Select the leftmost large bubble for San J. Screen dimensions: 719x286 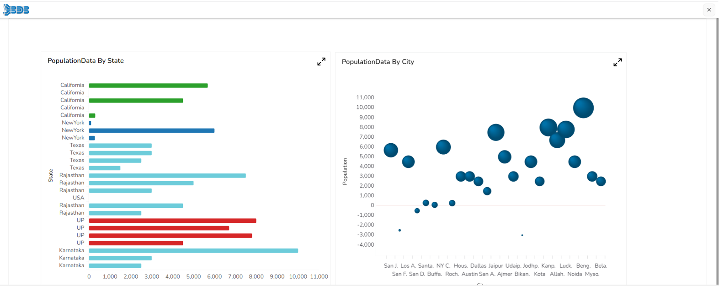point(391,150)
